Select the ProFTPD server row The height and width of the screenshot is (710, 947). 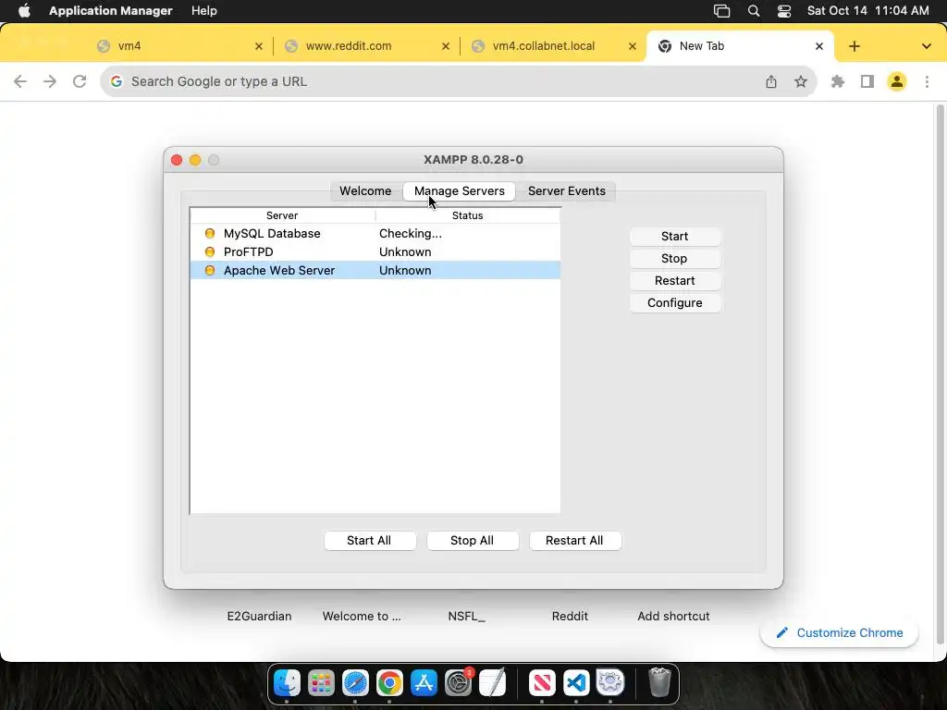point(375,251)
